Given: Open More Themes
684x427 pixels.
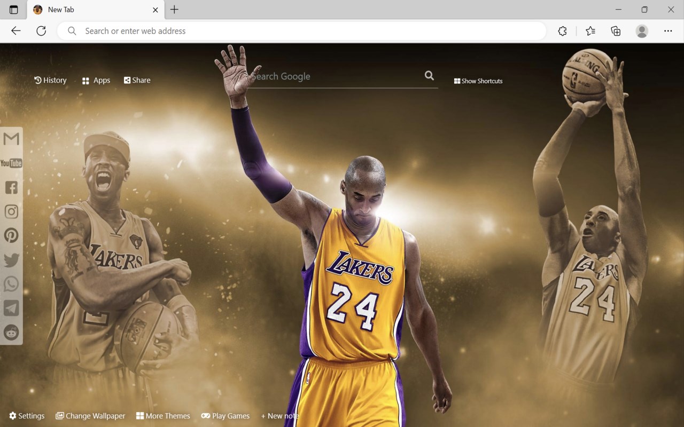Looking at the screenshot, I should point(163,416).
